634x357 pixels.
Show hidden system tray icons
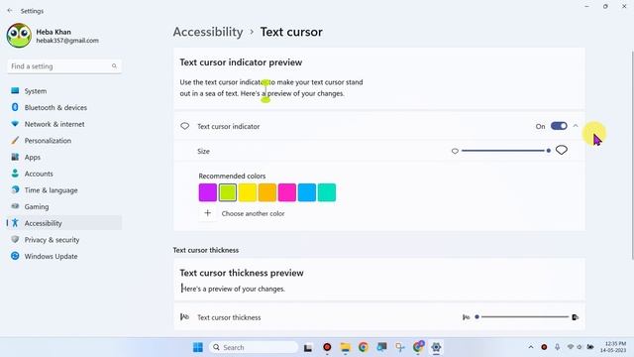531,347
